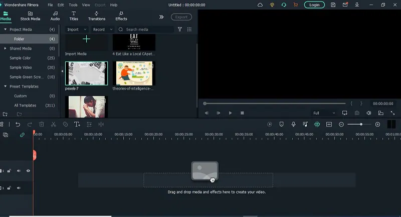Click the scissors split icon
The height and width of the screenshot is (217, 401).
pyautogui.click(x=54, y=124)
